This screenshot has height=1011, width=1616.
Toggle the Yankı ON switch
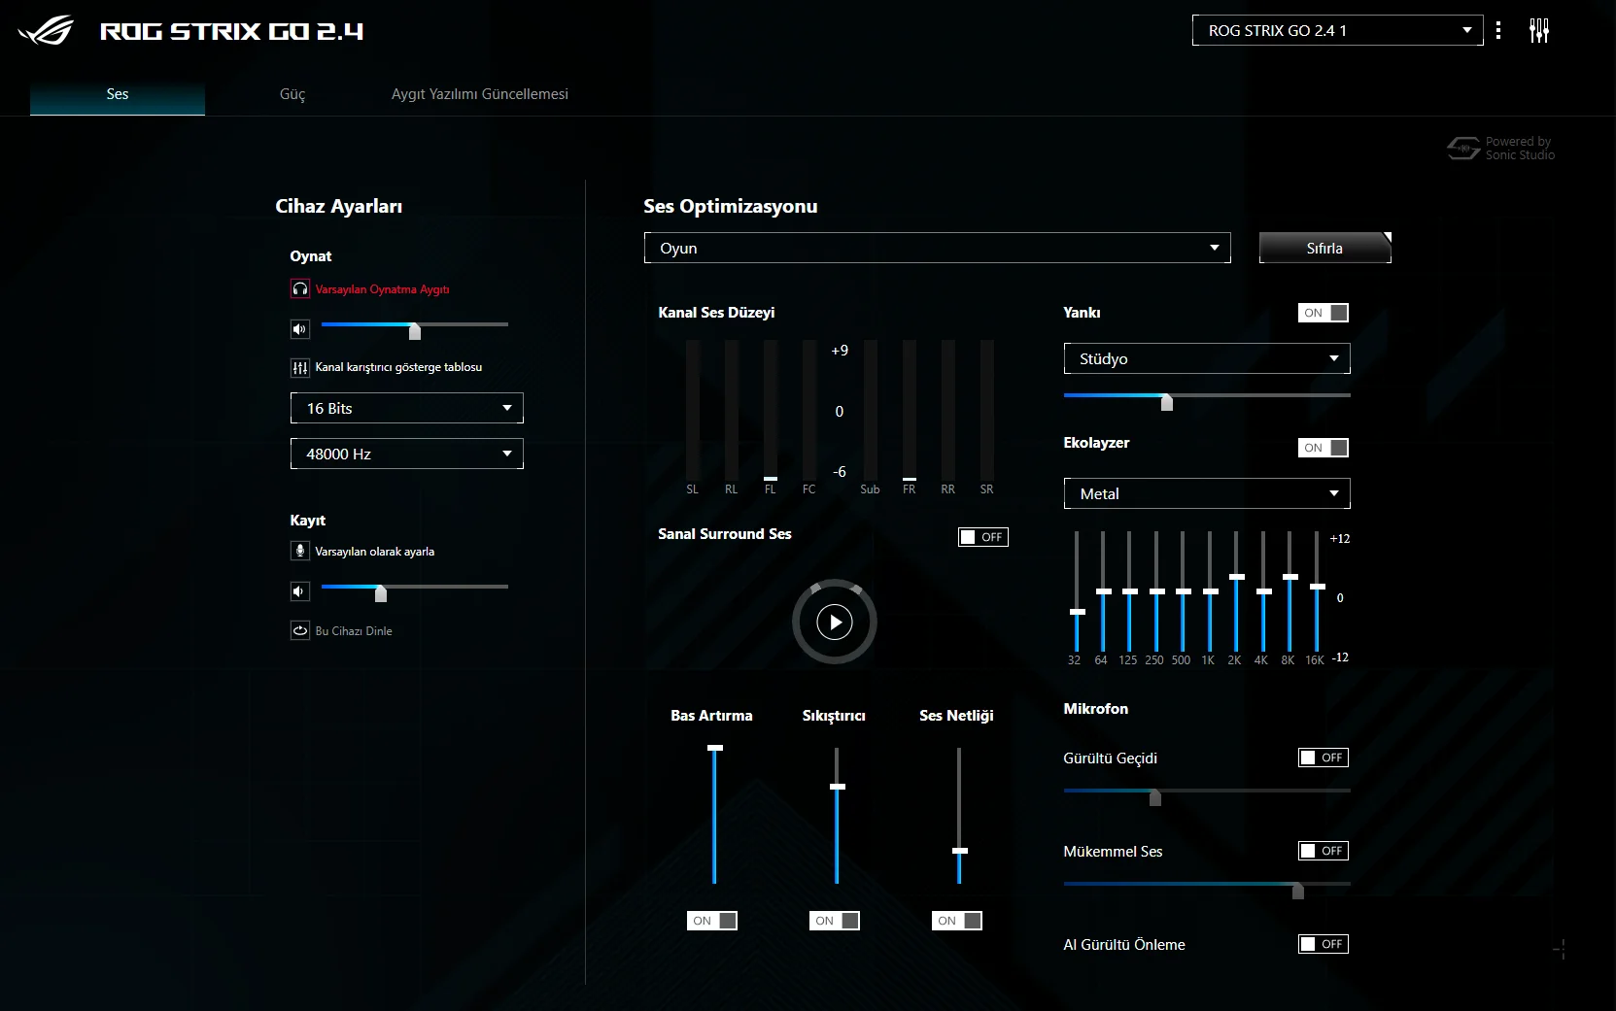[x=1324, y=313]
